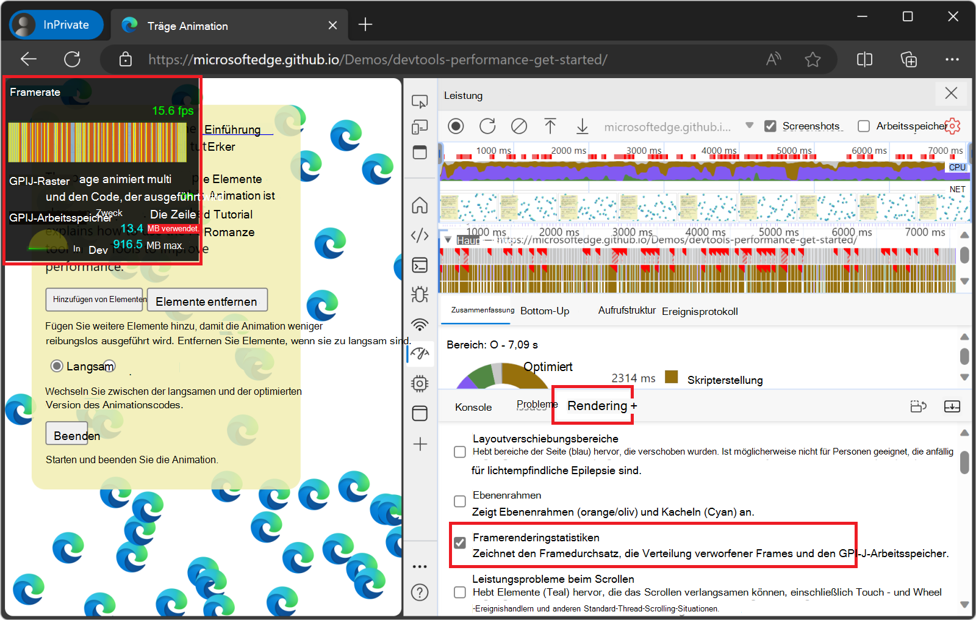Open the recording profile dropdown arrow
The height and width of the screenshot is (620, 976).
tap(749, 126)
